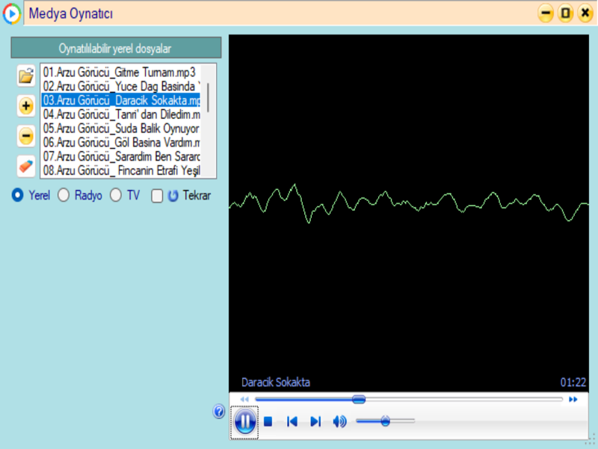Select 04.Arzu Görücü_Tanri' dan Diledim track
598x449 pixels.
click(x=120, y=114)
